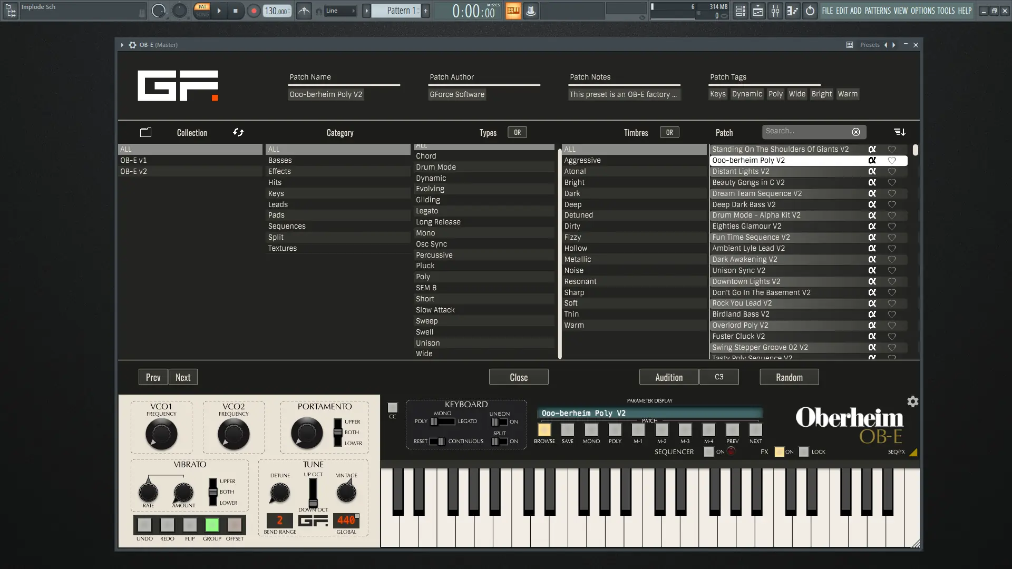Enable the SEQUENCER ON switch
The image size is (1012, 569).
pyautogui.click(x=709, y=452)
